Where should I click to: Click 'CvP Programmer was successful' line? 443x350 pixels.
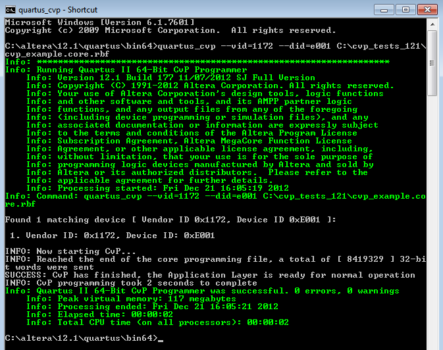202,291
